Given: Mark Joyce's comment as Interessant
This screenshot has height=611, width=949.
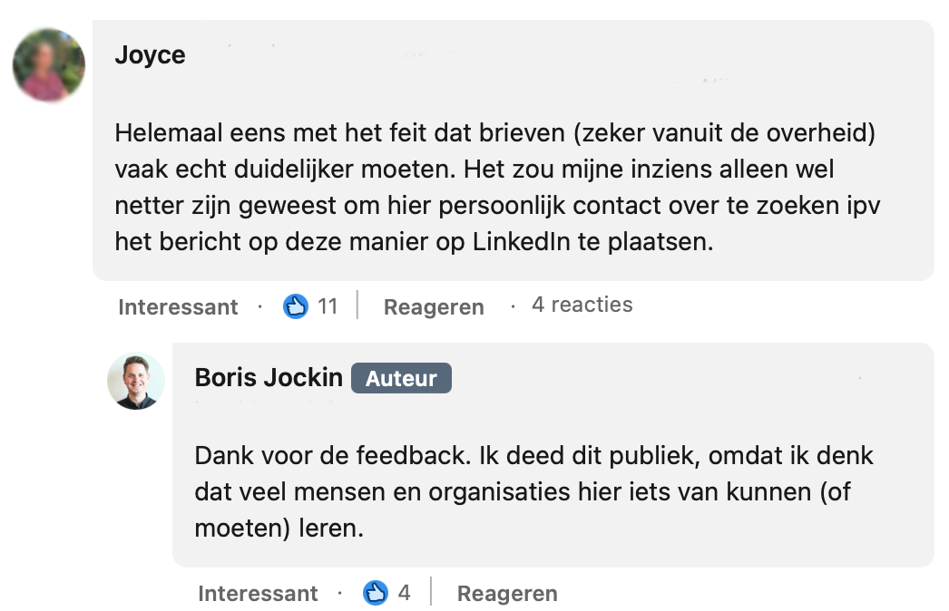Looking at the screenshot, I should click(x=178, y=307).
